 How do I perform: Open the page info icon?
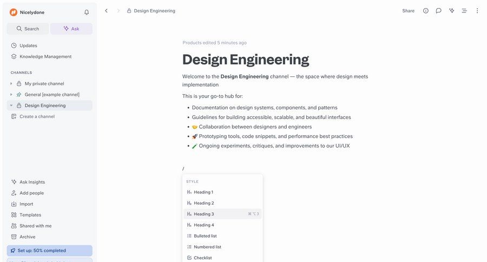click(x=426, y=11)
